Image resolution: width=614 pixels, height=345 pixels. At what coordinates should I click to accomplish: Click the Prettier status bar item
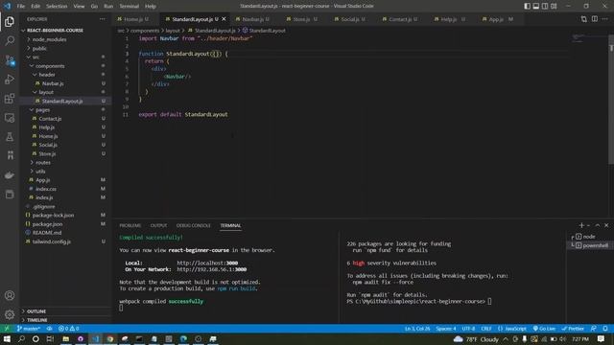tap(573, 329)
